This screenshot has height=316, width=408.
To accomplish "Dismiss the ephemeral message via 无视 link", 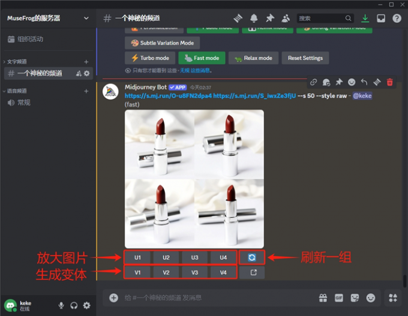I will pos(195,71).
